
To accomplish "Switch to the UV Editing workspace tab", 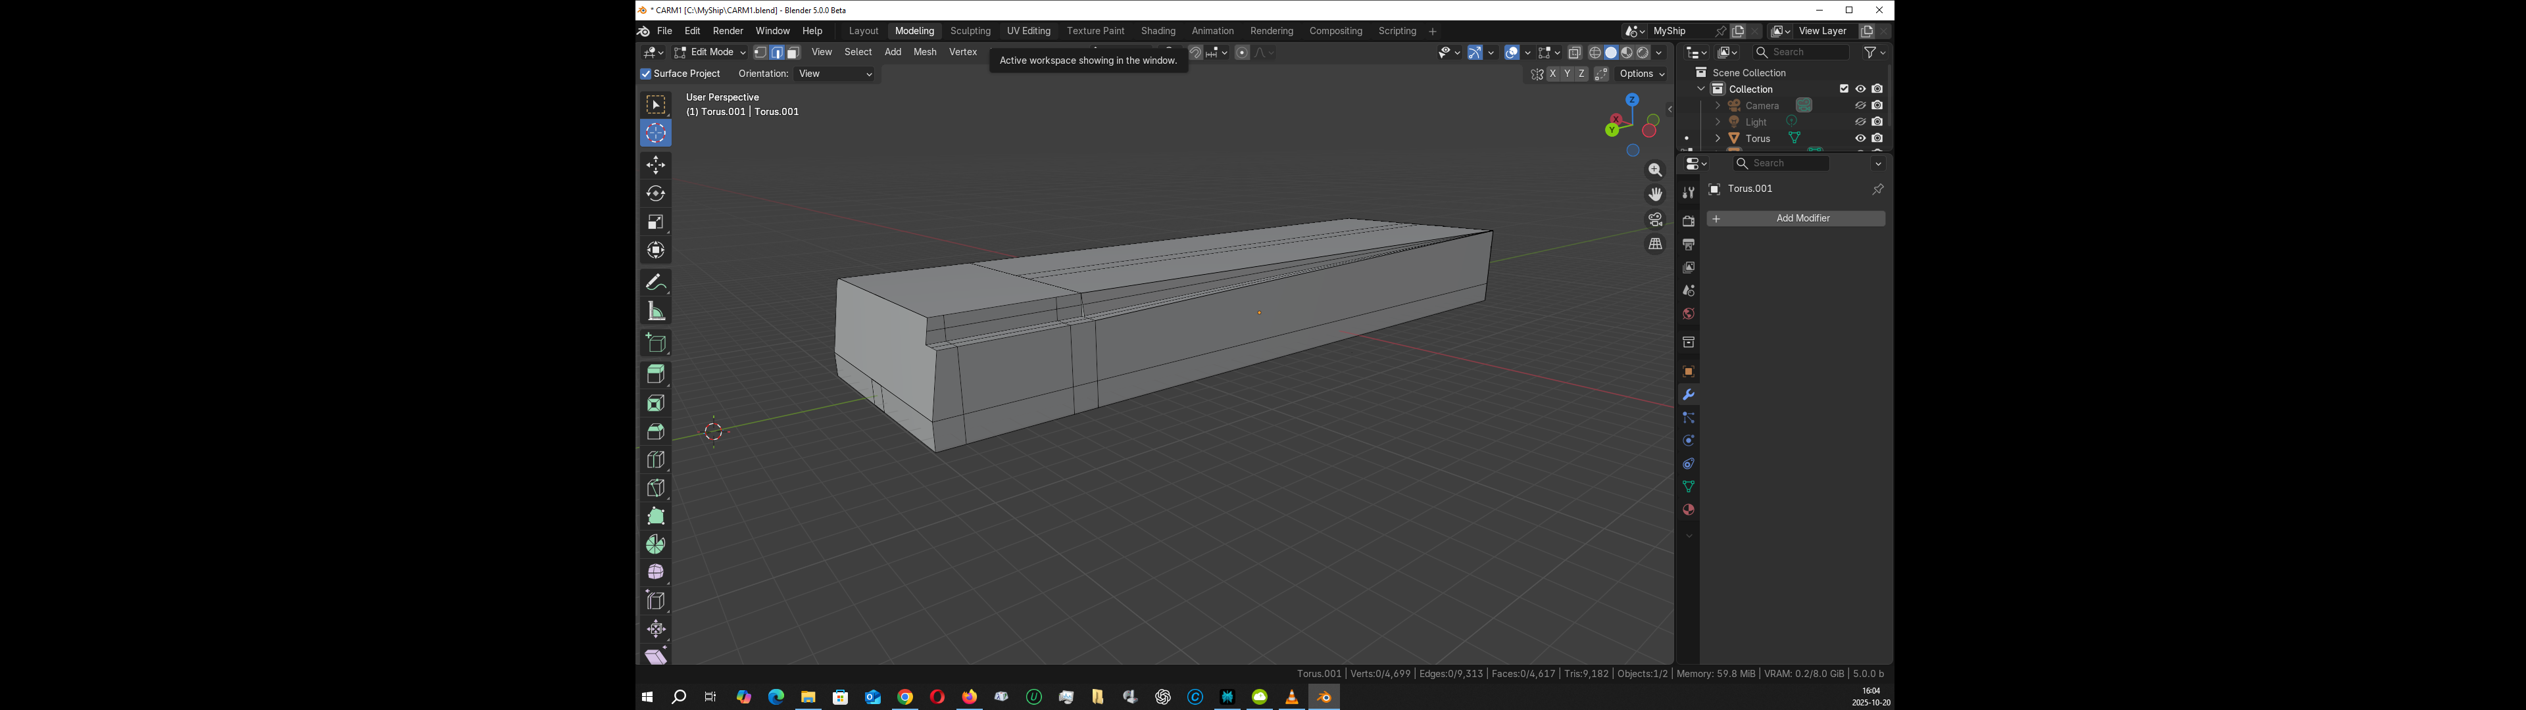I will point(1029,32).
